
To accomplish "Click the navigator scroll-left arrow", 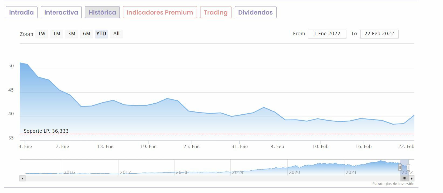I will tap(22, 178).
